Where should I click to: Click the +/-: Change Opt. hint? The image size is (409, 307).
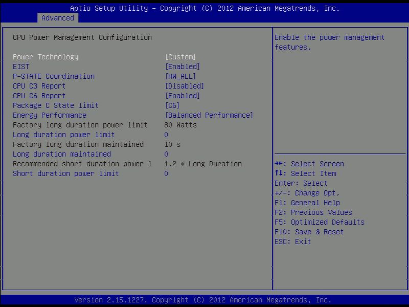click(x=307, y=193)
